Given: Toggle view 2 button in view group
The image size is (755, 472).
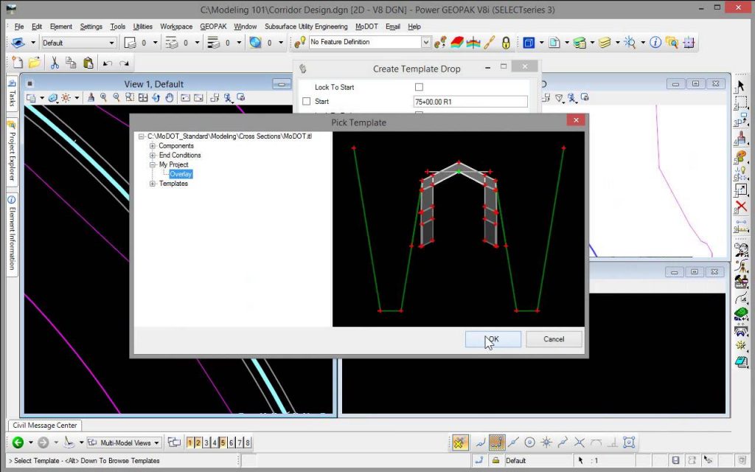Looking at the screenshot, I should 198,442.
